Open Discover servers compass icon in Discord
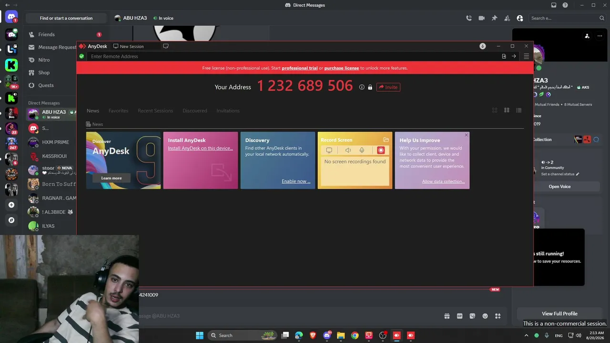This screenshot has height=343, width=610. [11, 220]
